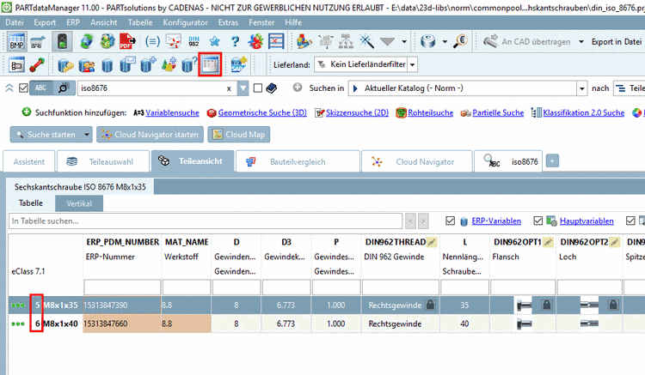
Task: Click the database with question mark icon
Action: (x=189, y=65)
